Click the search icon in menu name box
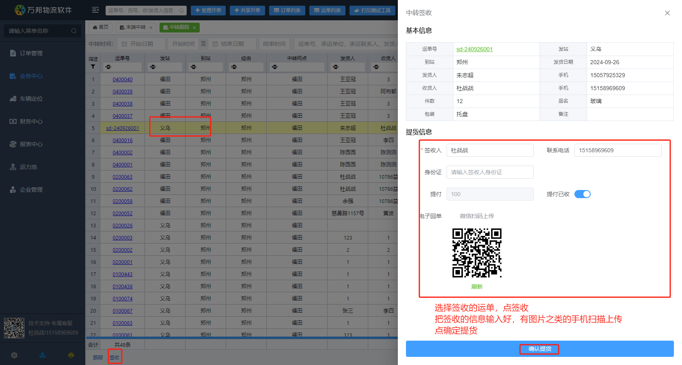The height and width of the screenshot is (365, 682). [x=74, y=31]
